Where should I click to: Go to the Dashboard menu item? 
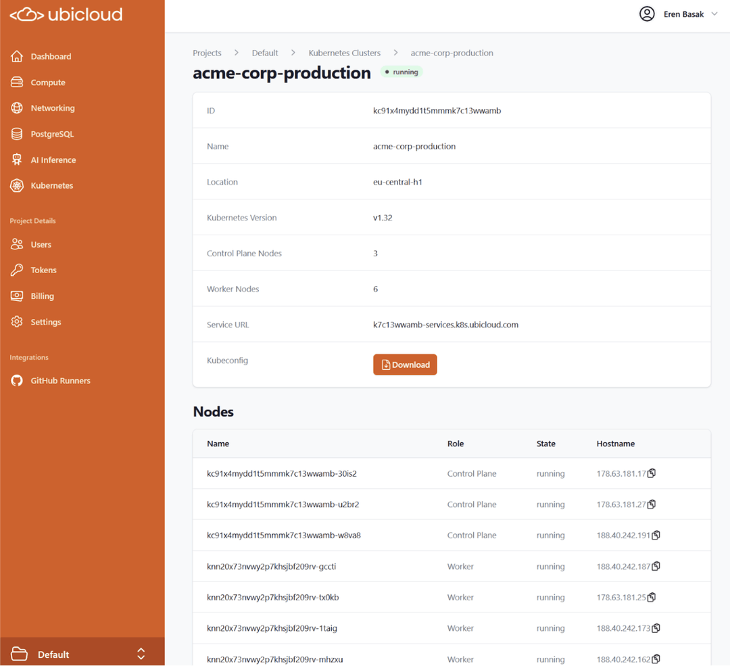[51, 56]
